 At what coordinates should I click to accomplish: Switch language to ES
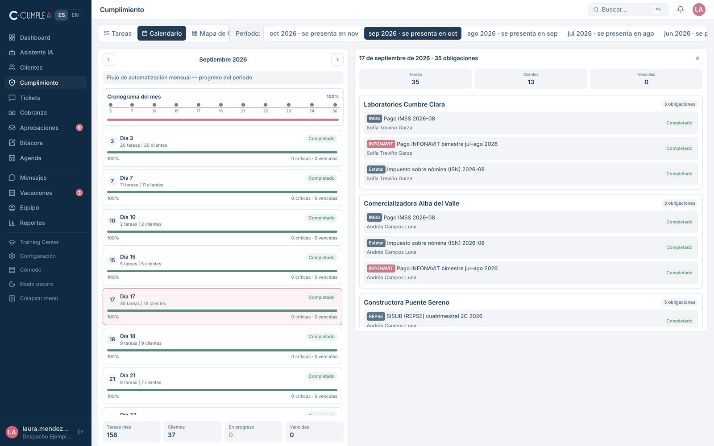coord(62,15)
